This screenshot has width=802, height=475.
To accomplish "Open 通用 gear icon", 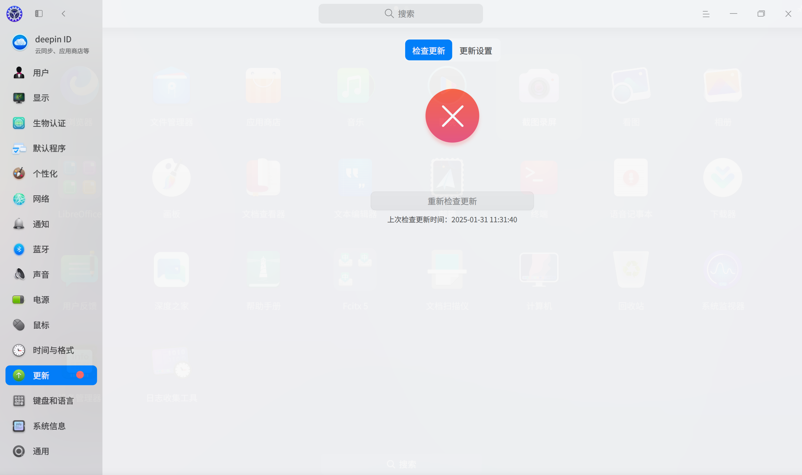I will (19, 451).
